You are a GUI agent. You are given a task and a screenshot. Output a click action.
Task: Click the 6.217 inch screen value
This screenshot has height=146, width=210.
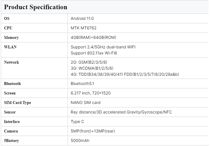coord(91,93)
